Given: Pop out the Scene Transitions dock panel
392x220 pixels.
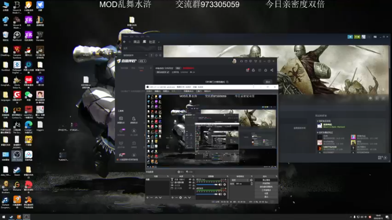Looking at the screenshot, I should coord(252,176).
